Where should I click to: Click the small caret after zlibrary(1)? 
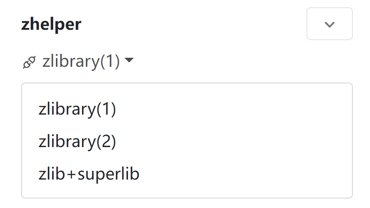(x=129, y=60)
